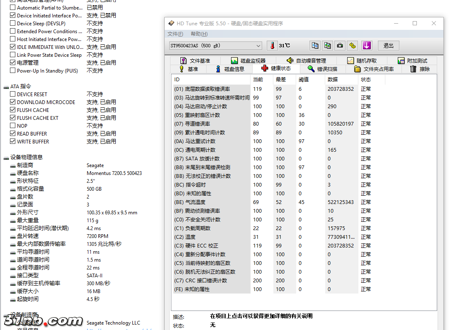
Task: Click the copy info to clipboard icon
Action: point(315,46)
